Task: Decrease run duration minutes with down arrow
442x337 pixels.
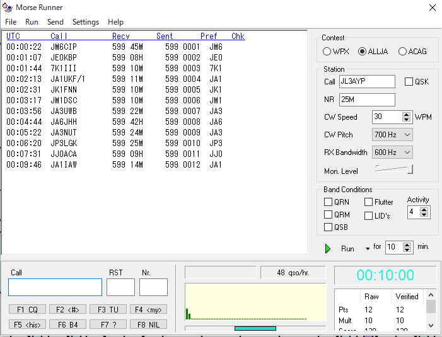Action: tap(407, 249)
